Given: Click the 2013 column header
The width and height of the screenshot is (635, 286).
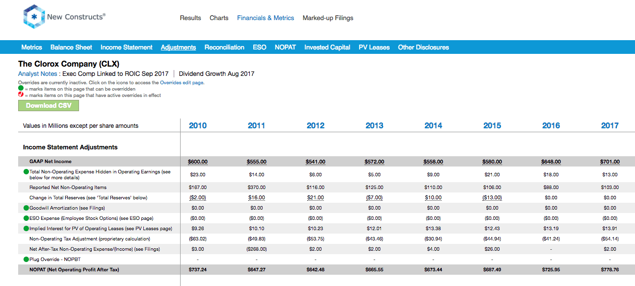Looking at the screenshot, I should point(374,126).
